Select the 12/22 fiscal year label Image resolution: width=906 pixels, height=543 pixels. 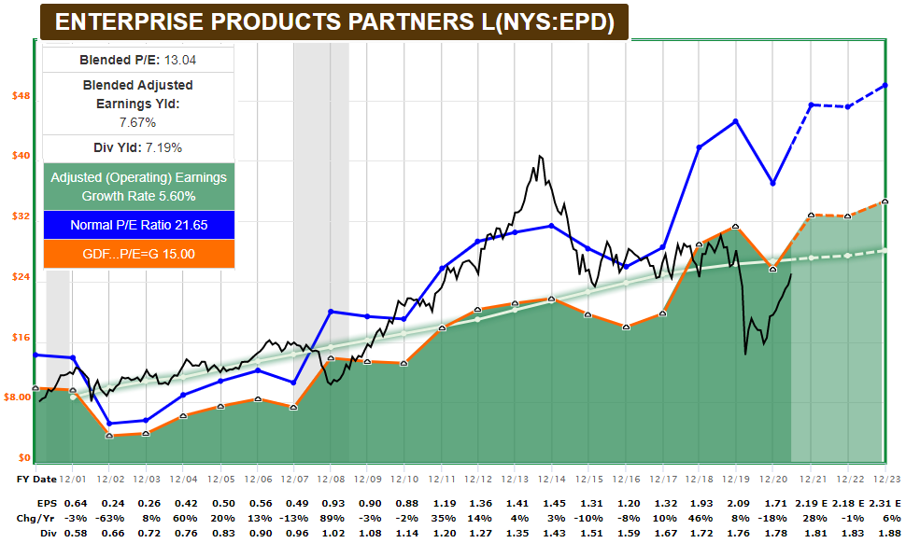pyautogui.click(x=851, y=479)
